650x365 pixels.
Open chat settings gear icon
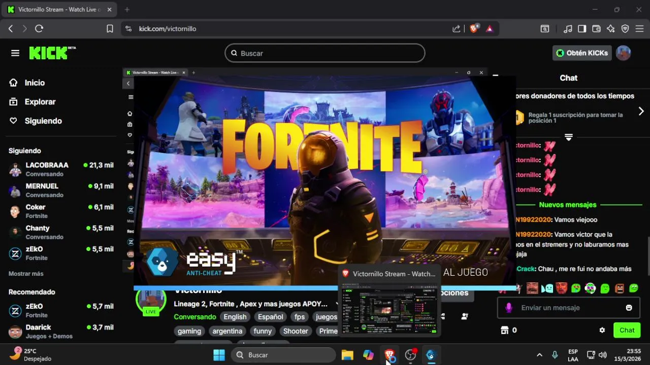coord(602,330)
